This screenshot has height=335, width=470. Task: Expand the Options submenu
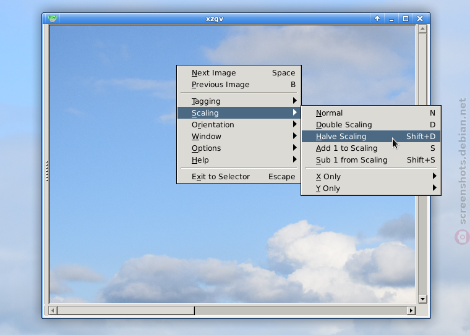point(239,148)
